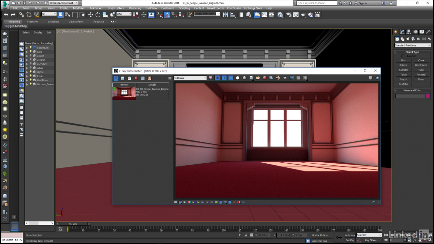
Task: Toggle alpha channel white circle button
Action: click(238, 78)
